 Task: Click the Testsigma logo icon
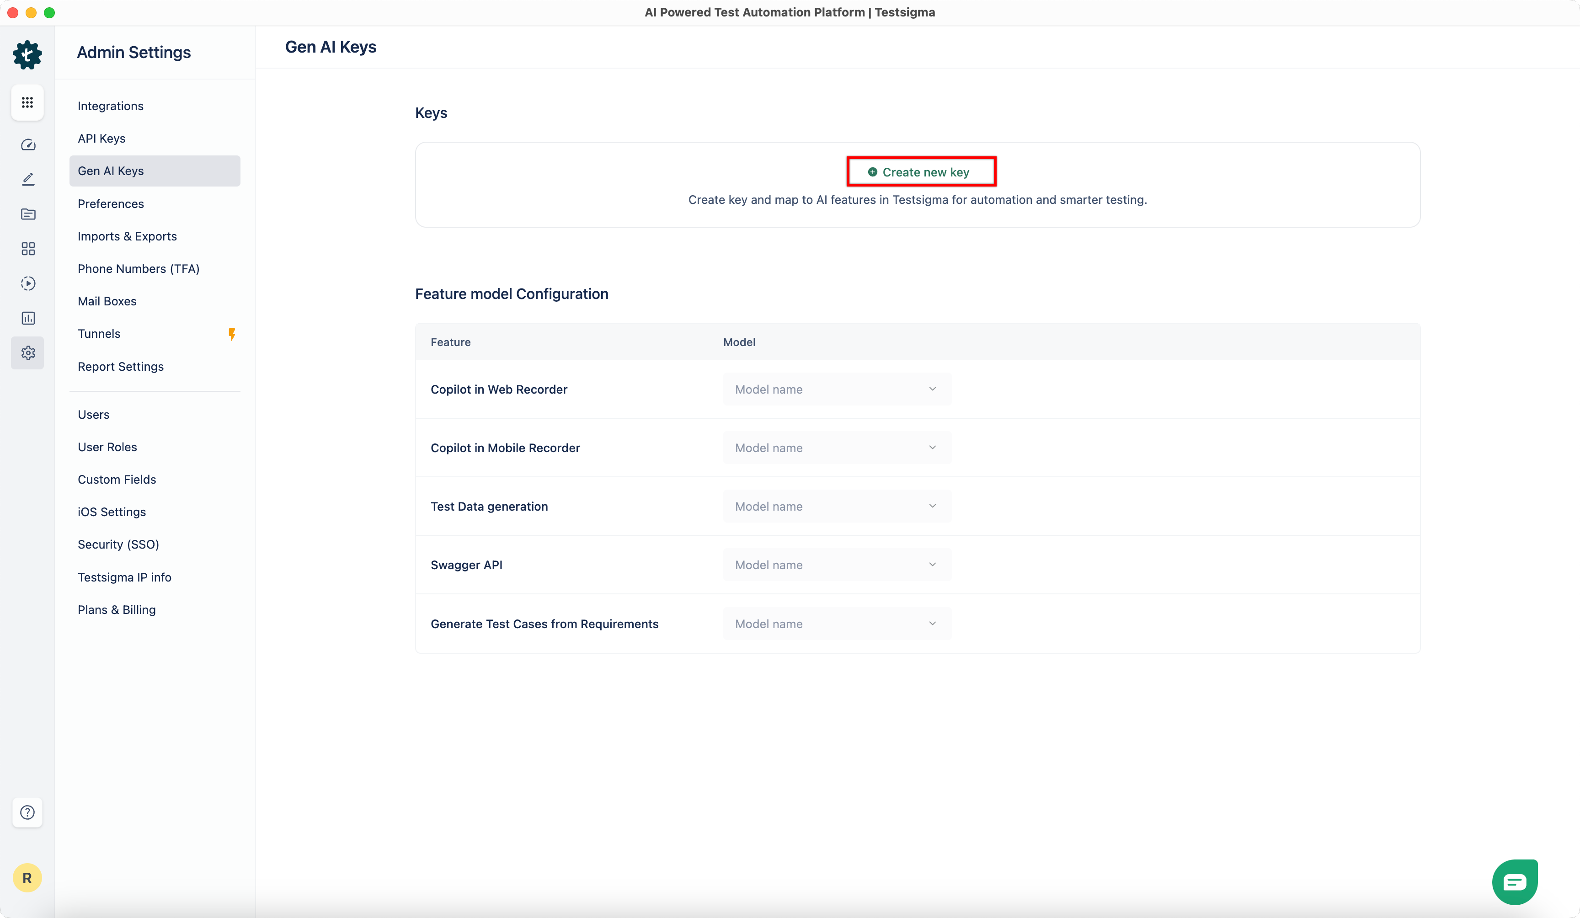[x=27, y=55]
